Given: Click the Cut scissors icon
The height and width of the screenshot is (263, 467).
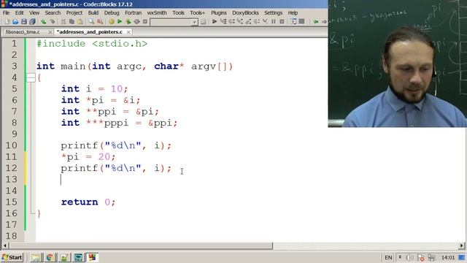Looking at the screenshot, I should (63, 21).
